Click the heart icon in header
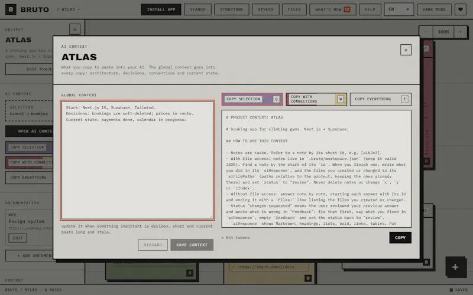Image resolution: width=473 pixels, height=295 pixels. coord(461,9)
